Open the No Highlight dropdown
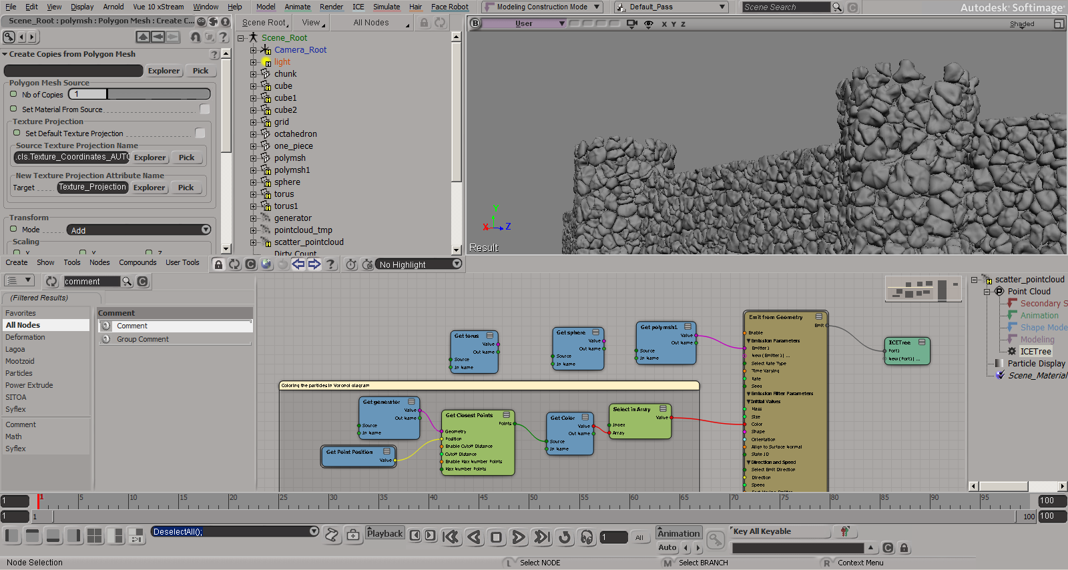Screen dimensions: 1068x570 coord(419,264)
